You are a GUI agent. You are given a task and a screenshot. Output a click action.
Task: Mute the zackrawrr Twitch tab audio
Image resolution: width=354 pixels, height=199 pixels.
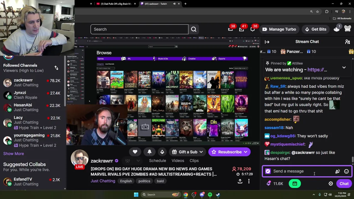tap(174, 4)
